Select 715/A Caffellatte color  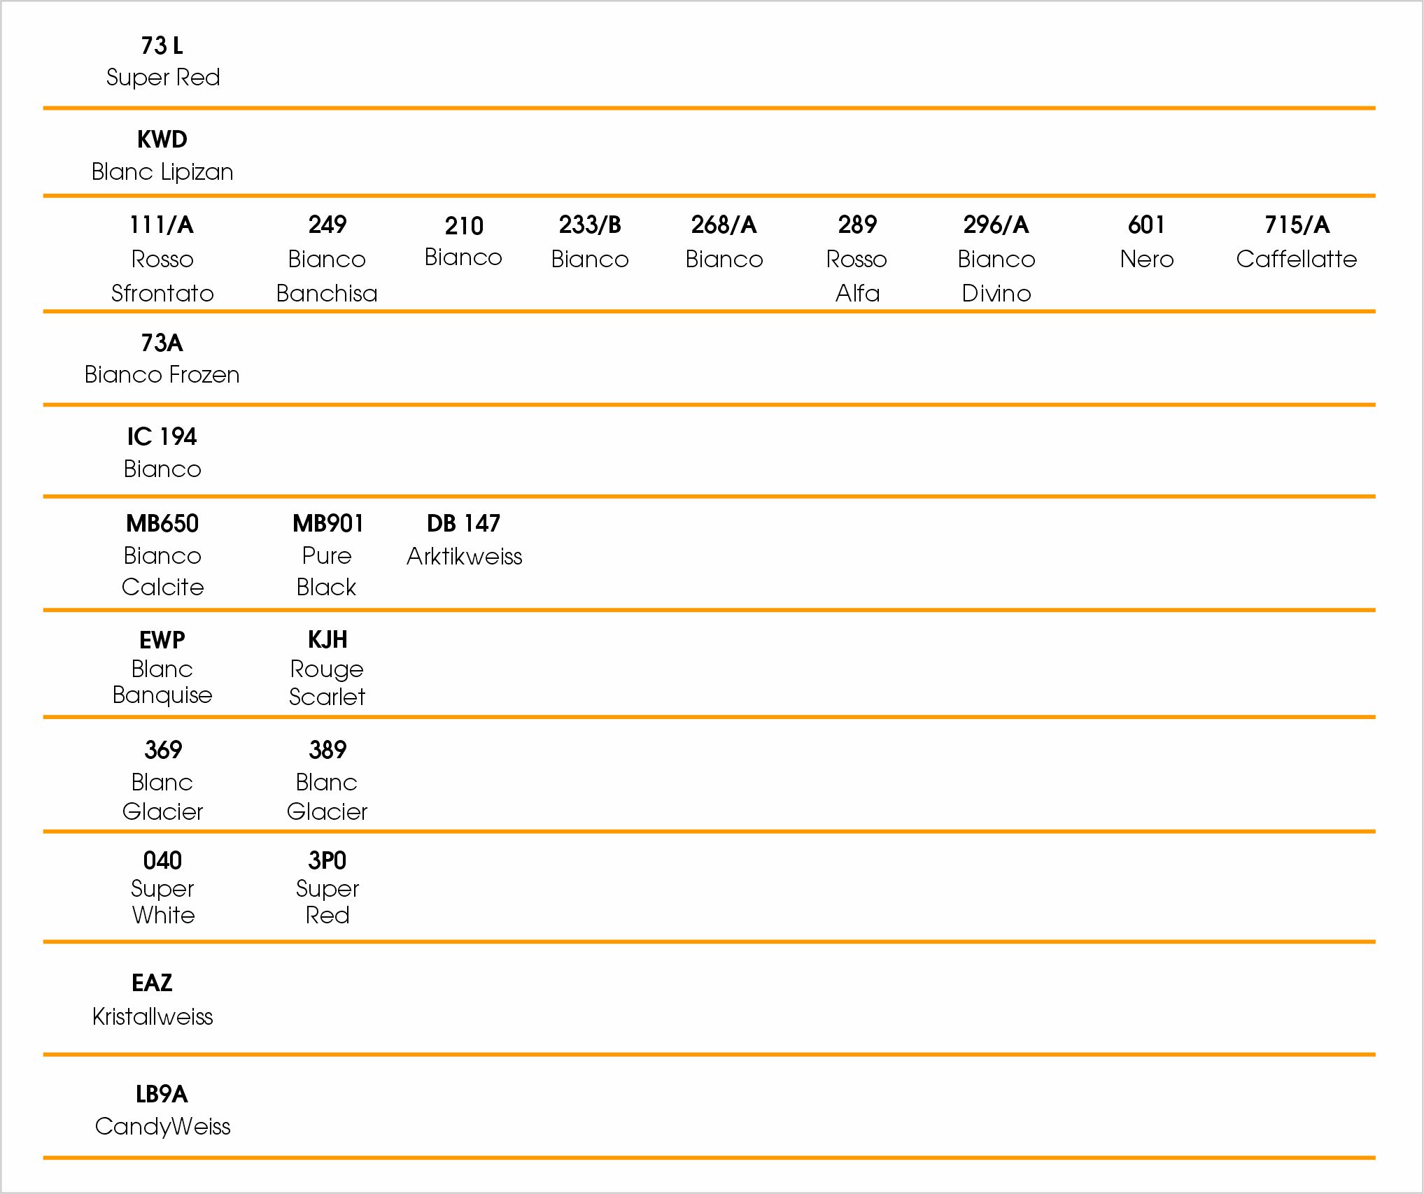1297,242
